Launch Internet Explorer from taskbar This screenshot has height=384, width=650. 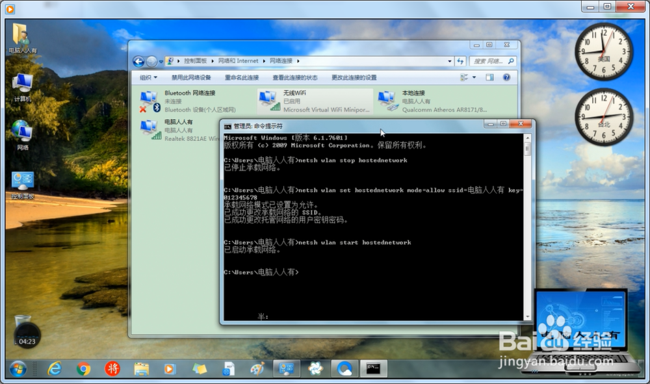(x=55, y=368)
